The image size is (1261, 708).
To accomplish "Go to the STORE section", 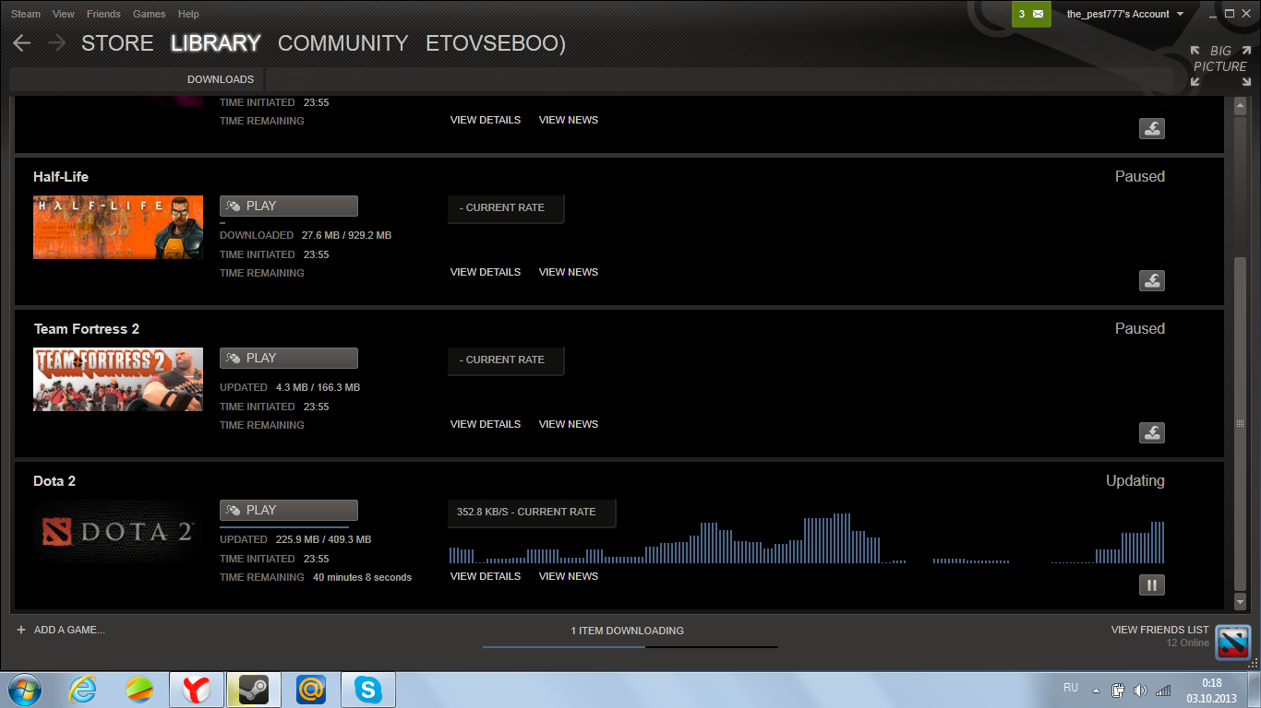I will [x=117, y=43].
